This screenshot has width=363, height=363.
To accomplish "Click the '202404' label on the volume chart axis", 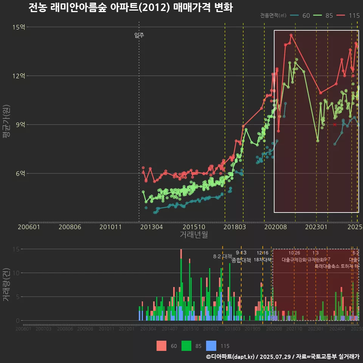I will coord(337,329).
